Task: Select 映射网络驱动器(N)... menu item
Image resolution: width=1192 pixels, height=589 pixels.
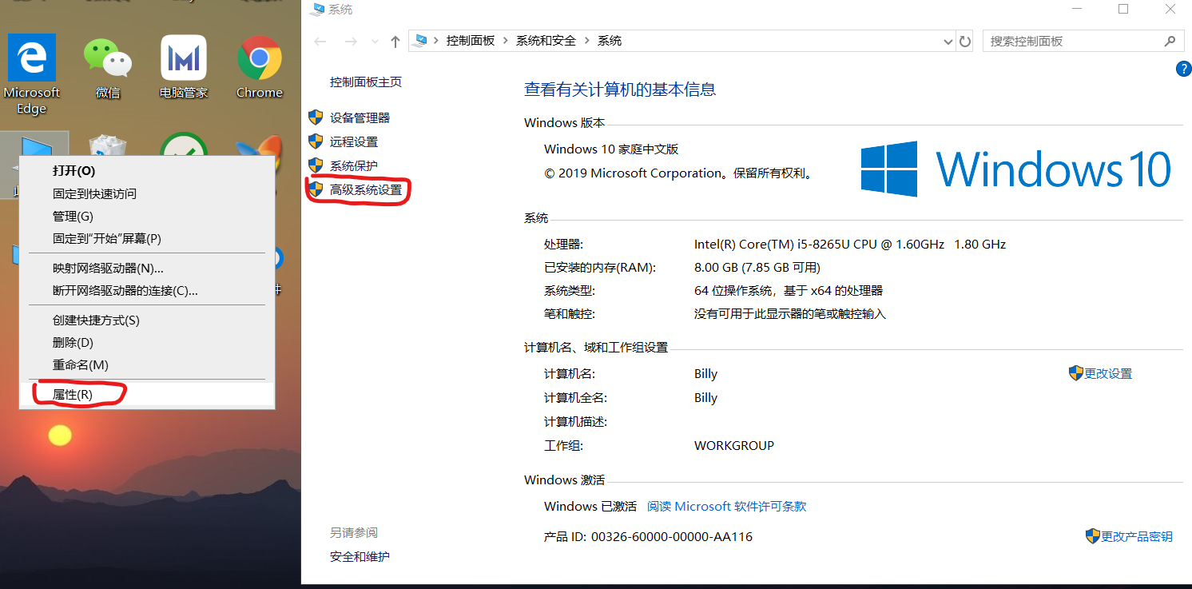Action: (147, 268)
